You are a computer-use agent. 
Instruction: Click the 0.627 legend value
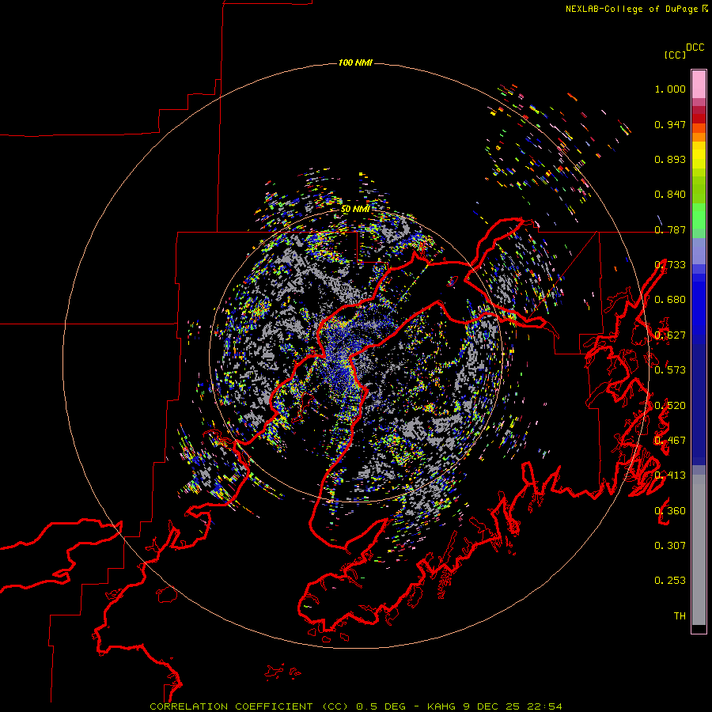(670, 335)
